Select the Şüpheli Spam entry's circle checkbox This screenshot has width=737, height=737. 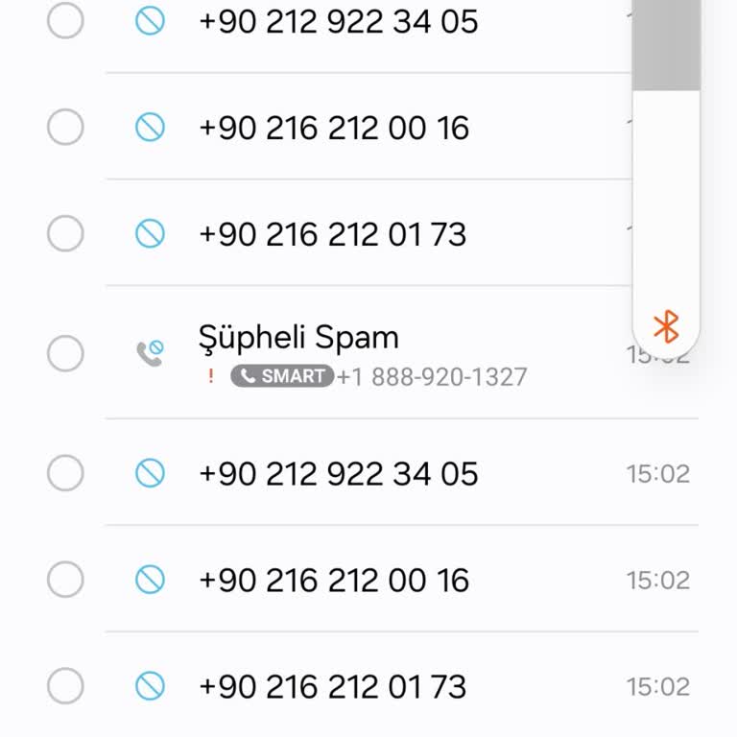click(x=65, y=353)
